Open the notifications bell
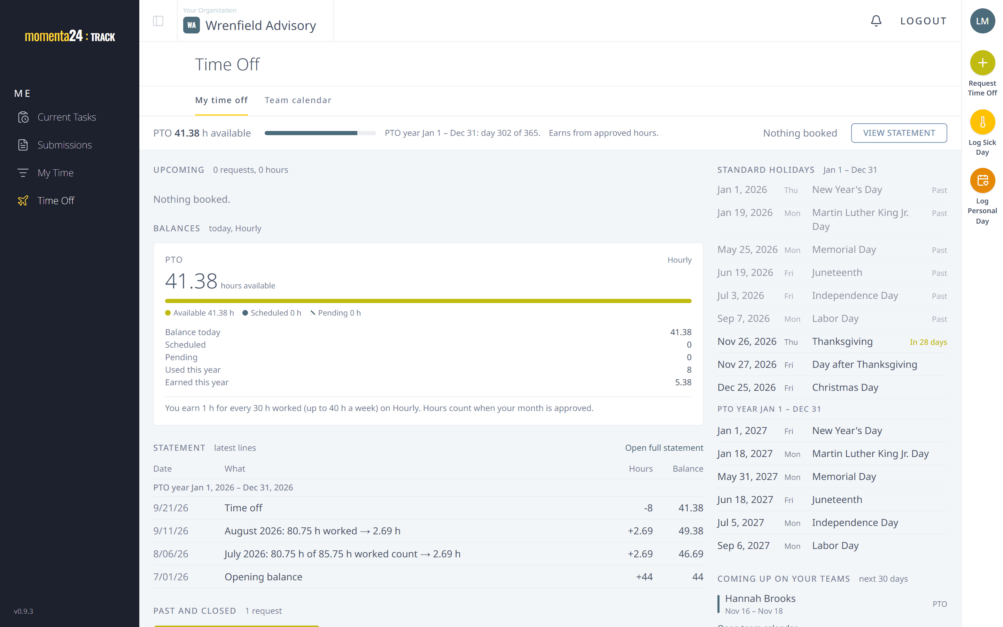1003x627 pixels. coord(876,21)
